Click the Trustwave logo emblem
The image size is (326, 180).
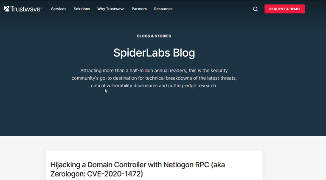(x=6, y=9)
